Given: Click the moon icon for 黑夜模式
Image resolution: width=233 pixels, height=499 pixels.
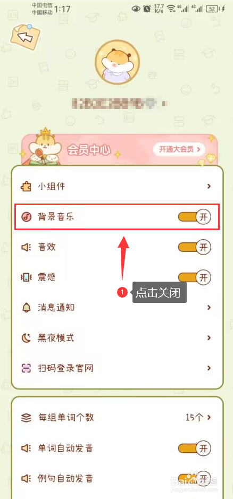Looking at the screenshot, I should click(26, 338).
